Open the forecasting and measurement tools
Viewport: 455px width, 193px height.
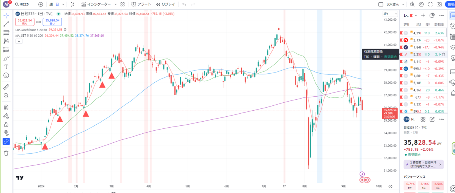(x=6, y=49)
